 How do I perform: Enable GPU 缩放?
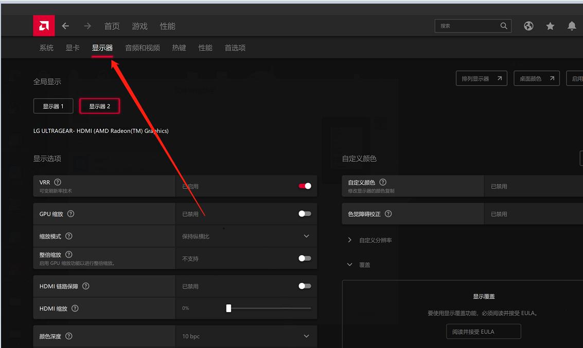pyautogui.click(x=304, y=214)
